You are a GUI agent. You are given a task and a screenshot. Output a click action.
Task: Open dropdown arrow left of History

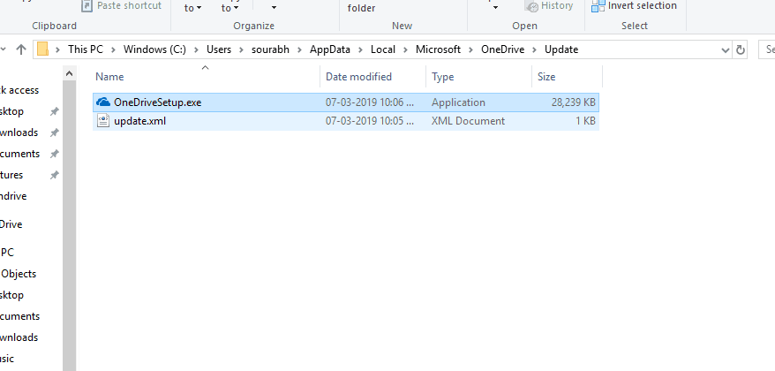pos(495,7)
